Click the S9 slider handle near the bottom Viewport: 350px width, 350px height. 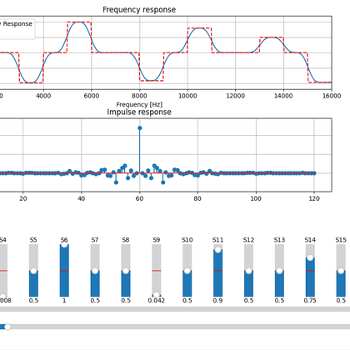click(157, 295)
